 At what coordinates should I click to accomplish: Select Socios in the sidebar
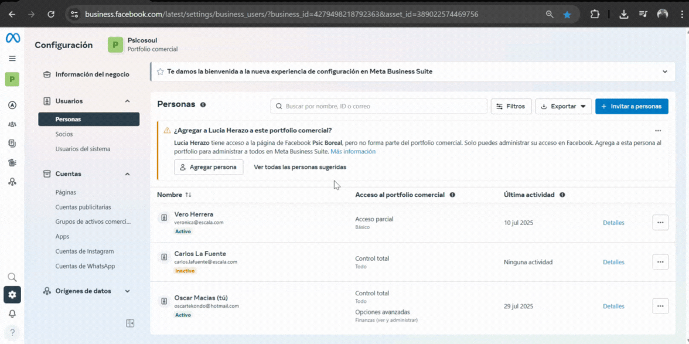(64, 134)
